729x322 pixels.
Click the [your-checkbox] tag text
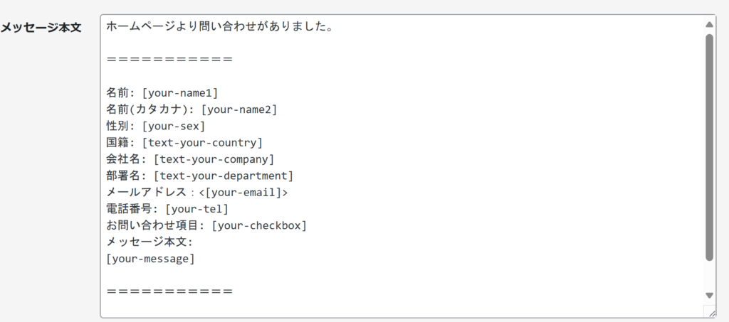point(259,226)
